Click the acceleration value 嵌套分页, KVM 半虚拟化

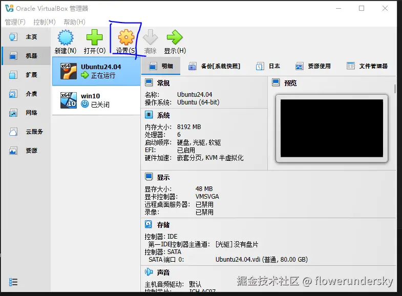[210, 158]
